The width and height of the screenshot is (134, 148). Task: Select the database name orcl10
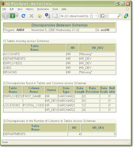[105, 30]
